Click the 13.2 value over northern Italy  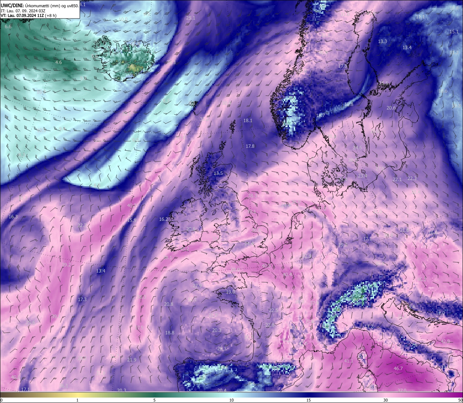369,326
